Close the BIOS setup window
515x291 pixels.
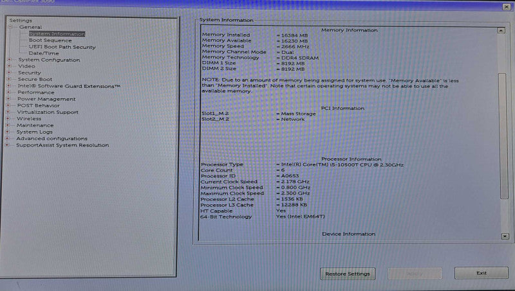click(506, 6)
